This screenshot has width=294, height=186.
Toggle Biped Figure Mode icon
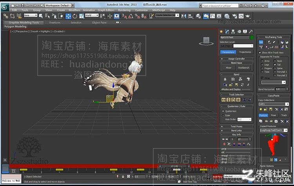(x=225, y=79)
